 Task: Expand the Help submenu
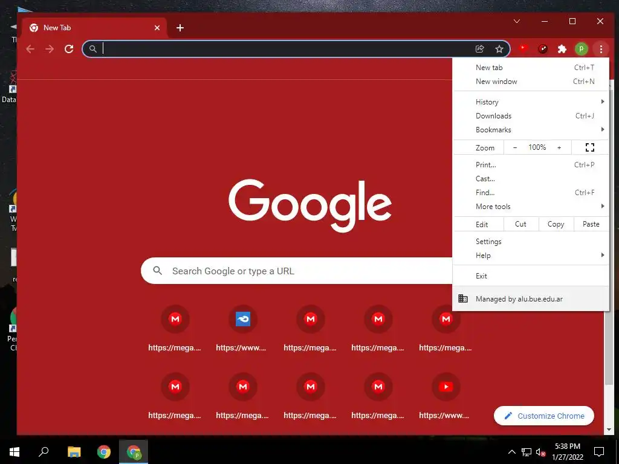pos(531,256)
